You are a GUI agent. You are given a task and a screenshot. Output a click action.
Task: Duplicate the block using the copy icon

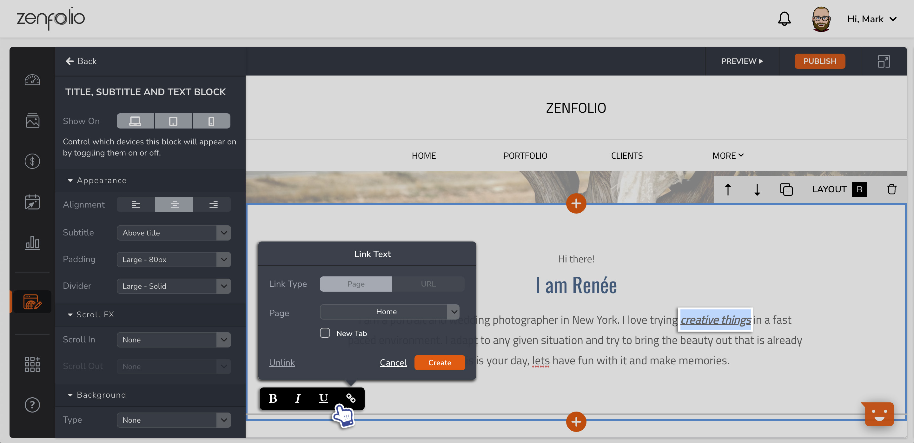(x=787, y=189)
